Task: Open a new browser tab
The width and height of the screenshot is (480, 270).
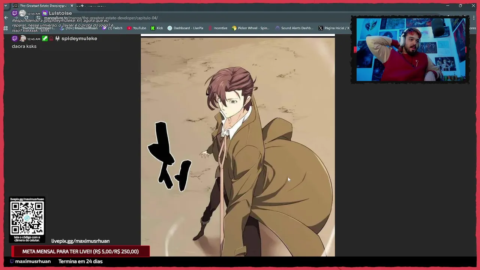Action: [82, 6]
